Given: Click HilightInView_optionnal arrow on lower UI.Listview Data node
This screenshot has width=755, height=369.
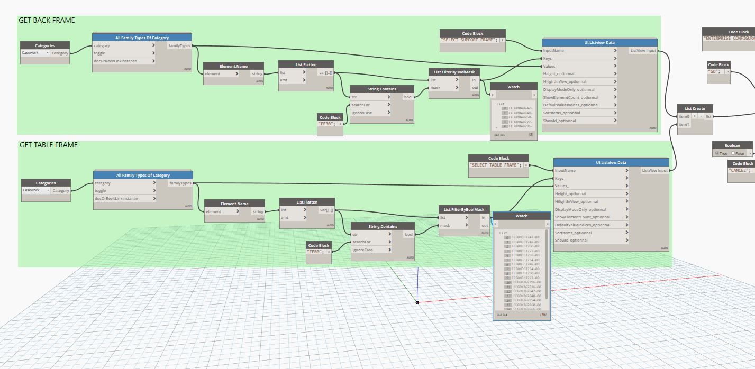Looking at the screenshot, I should (627, 201).
